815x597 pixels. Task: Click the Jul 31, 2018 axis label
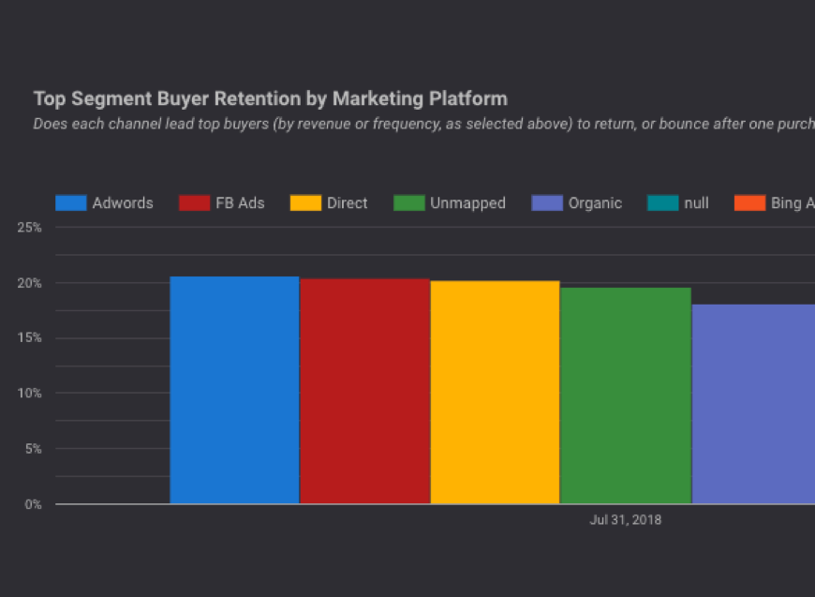click(x=626, y=519)
